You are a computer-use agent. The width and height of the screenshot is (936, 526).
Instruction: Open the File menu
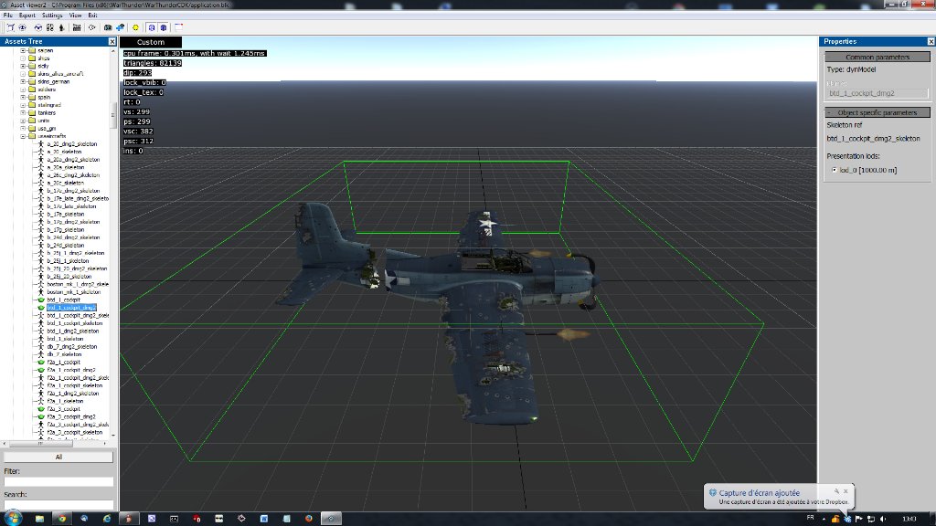(7, 15)
